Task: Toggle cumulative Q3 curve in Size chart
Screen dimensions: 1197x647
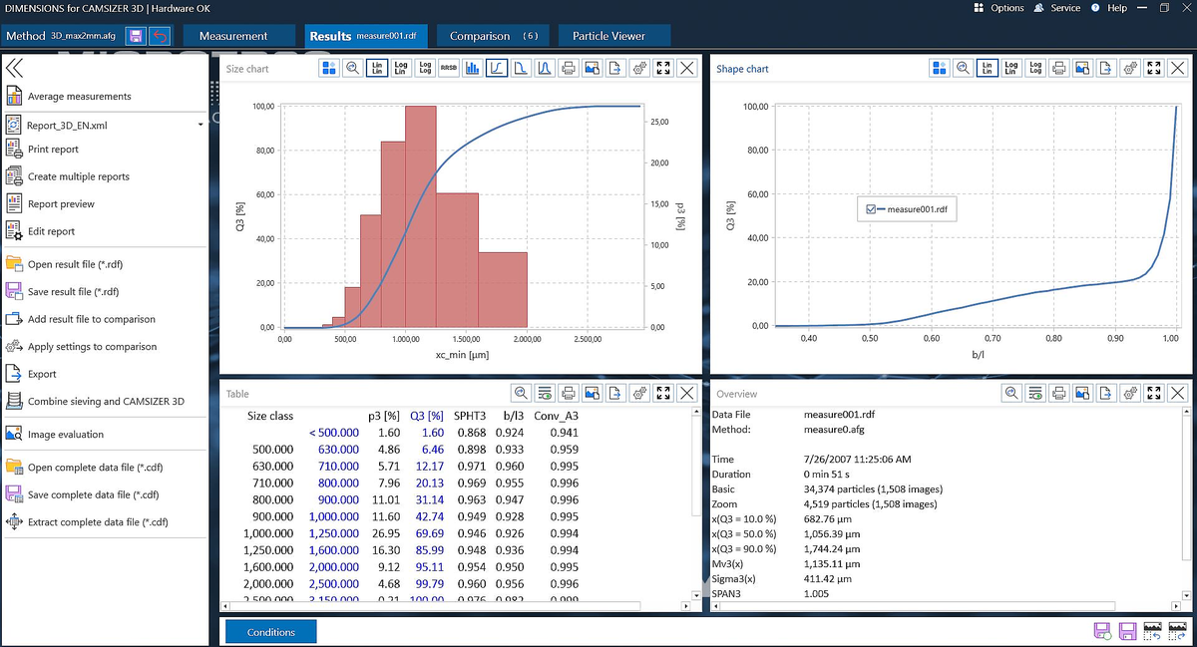Action: point(496,69)
